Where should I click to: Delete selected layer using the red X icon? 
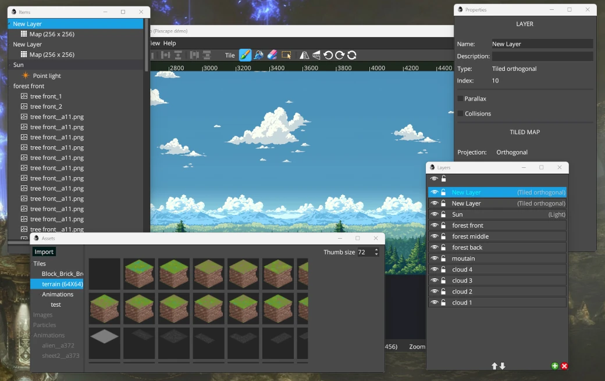tap(563, 366)
